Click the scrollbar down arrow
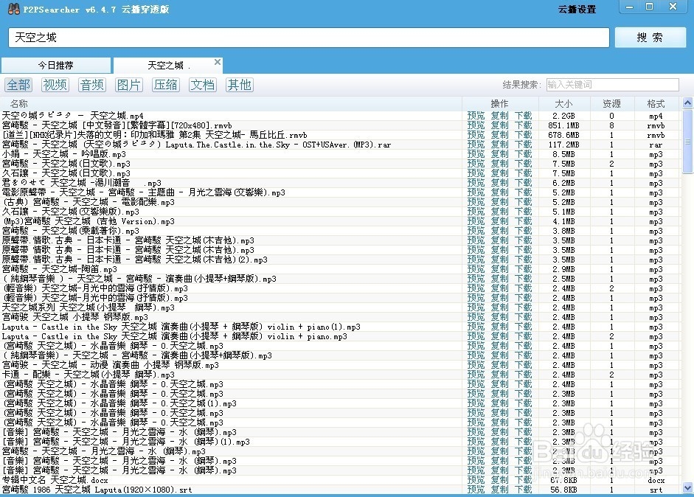694x497 pixels. pos(687,488)
